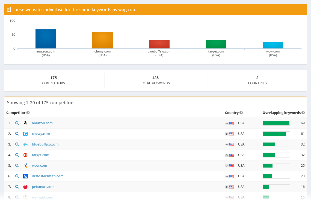This screenshot has height=201, width=311.
Task: Open the magnifier icon next to bluebuffalo.com
Action: click(x=17, y=144)
